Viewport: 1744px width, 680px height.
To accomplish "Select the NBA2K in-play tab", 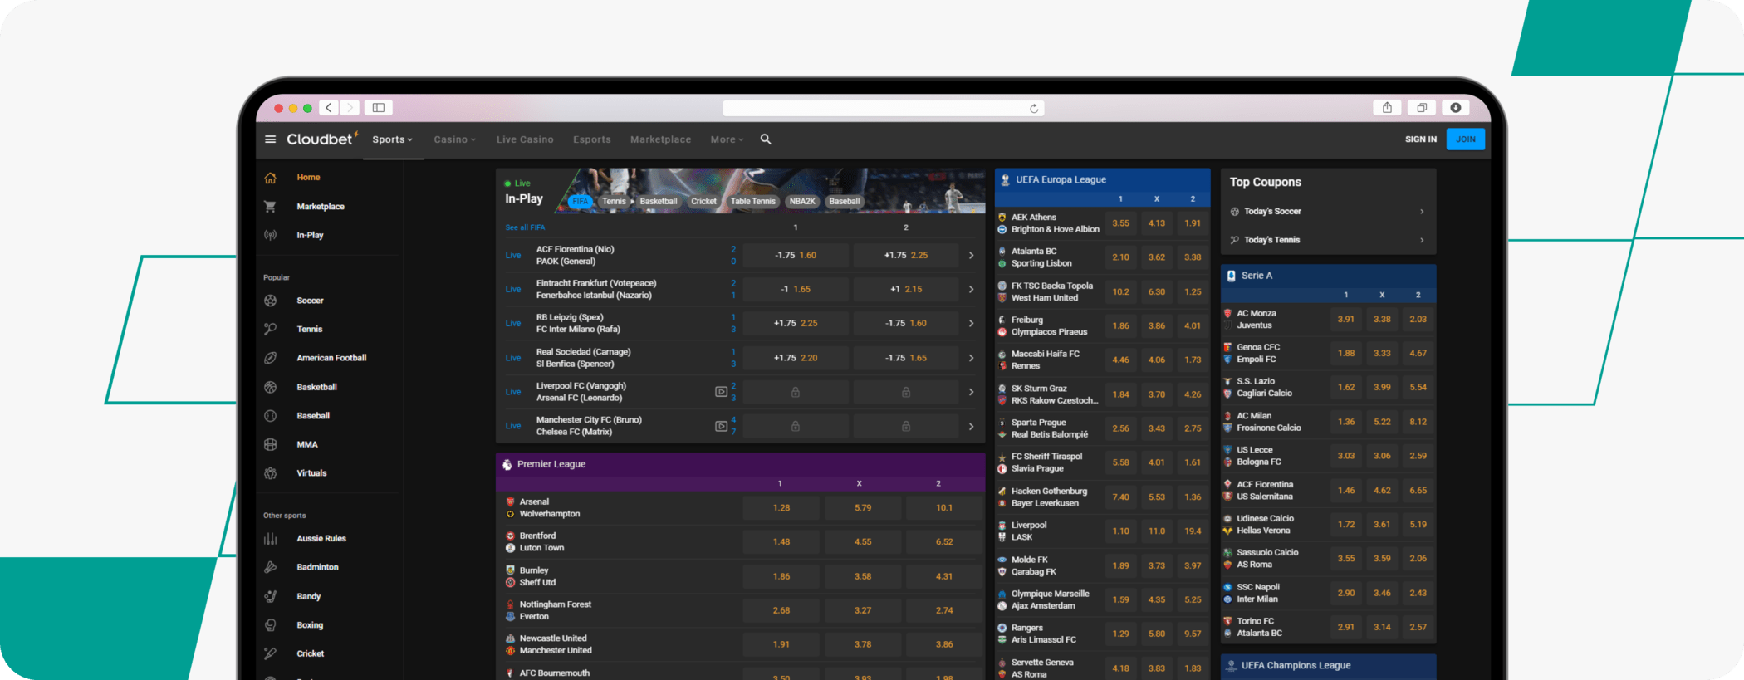I will 802,202.
